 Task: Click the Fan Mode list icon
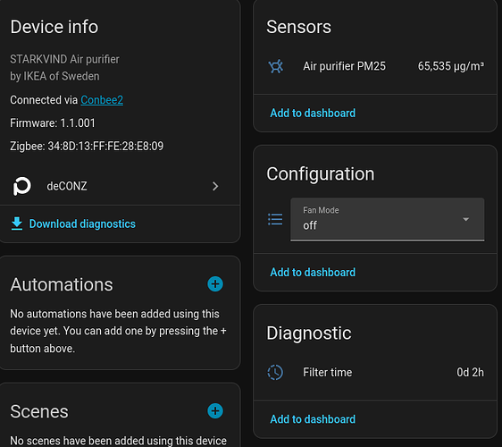click(275, 220)
